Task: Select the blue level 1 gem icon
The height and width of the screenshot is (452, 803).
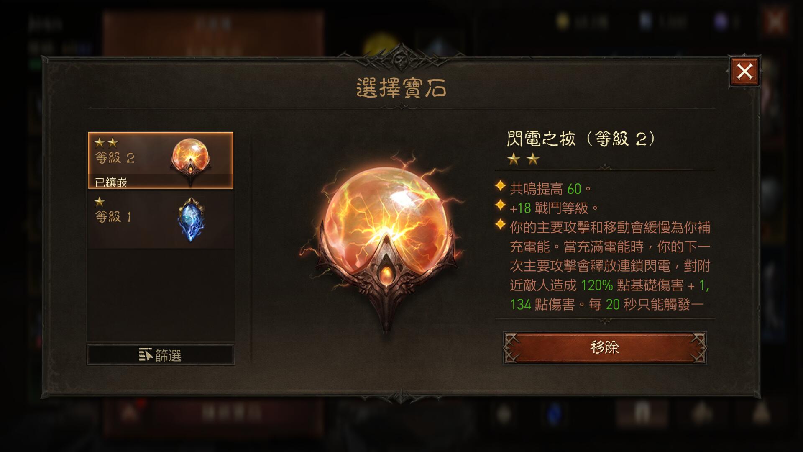Action: (191, 220)
